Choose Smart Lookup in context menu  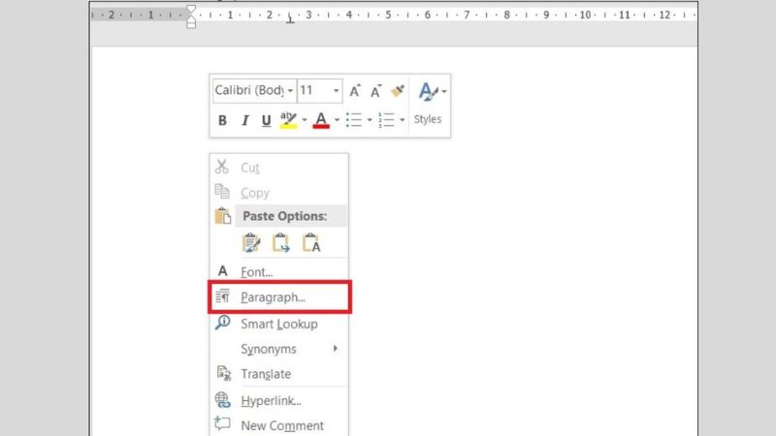pos(279,324)
